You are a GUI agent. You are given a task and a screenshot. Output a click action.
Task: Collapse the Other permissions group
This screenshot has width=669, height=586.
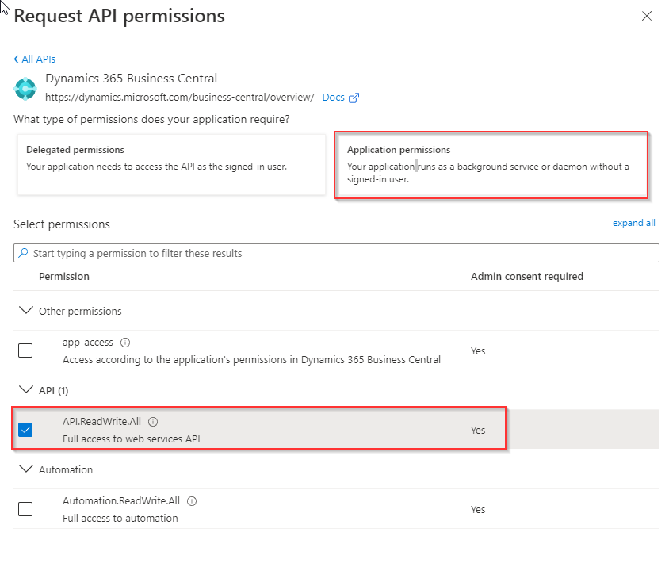[x=25, y=311]
